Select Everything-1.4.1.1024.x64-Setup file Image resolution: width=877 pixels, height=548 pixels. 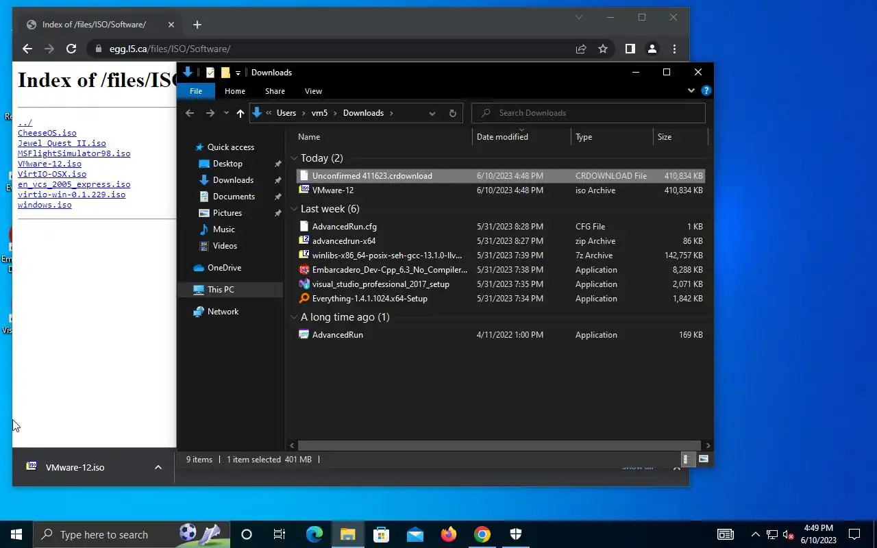tap(500, 299)
